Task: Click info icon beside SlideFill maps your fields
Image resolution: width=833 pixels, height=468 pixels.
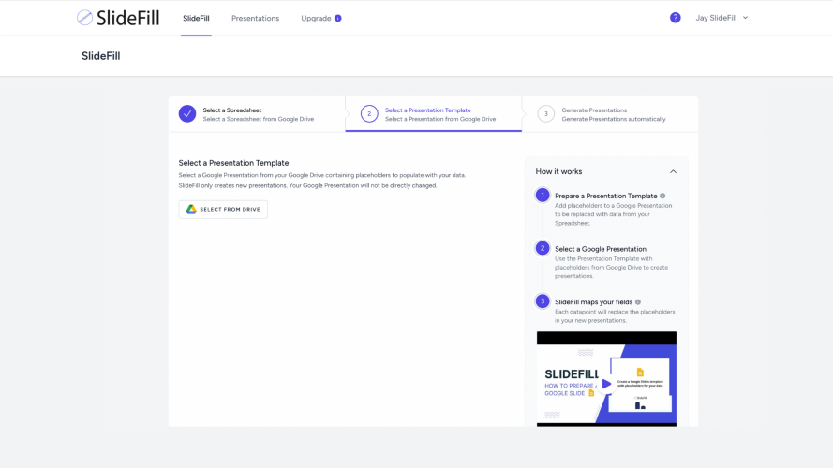Action: coord(638,302)
